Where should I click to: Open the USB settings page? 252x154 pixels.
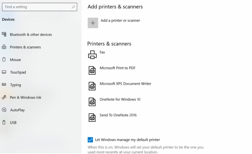click(x=13, y=122)
